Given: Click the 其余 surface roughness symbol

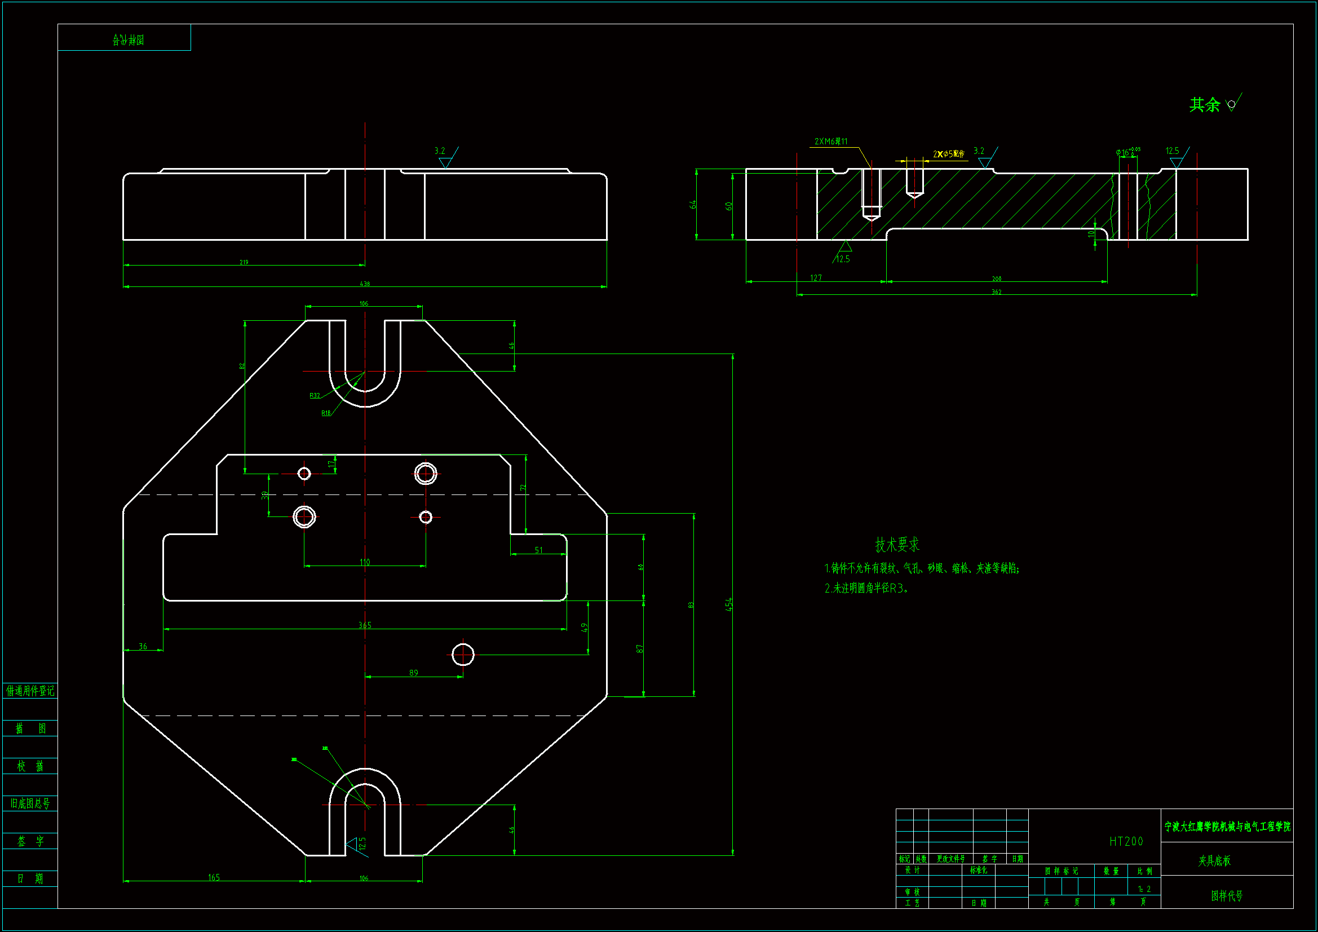Looking at the screenshot, I should pos(1232,104).
